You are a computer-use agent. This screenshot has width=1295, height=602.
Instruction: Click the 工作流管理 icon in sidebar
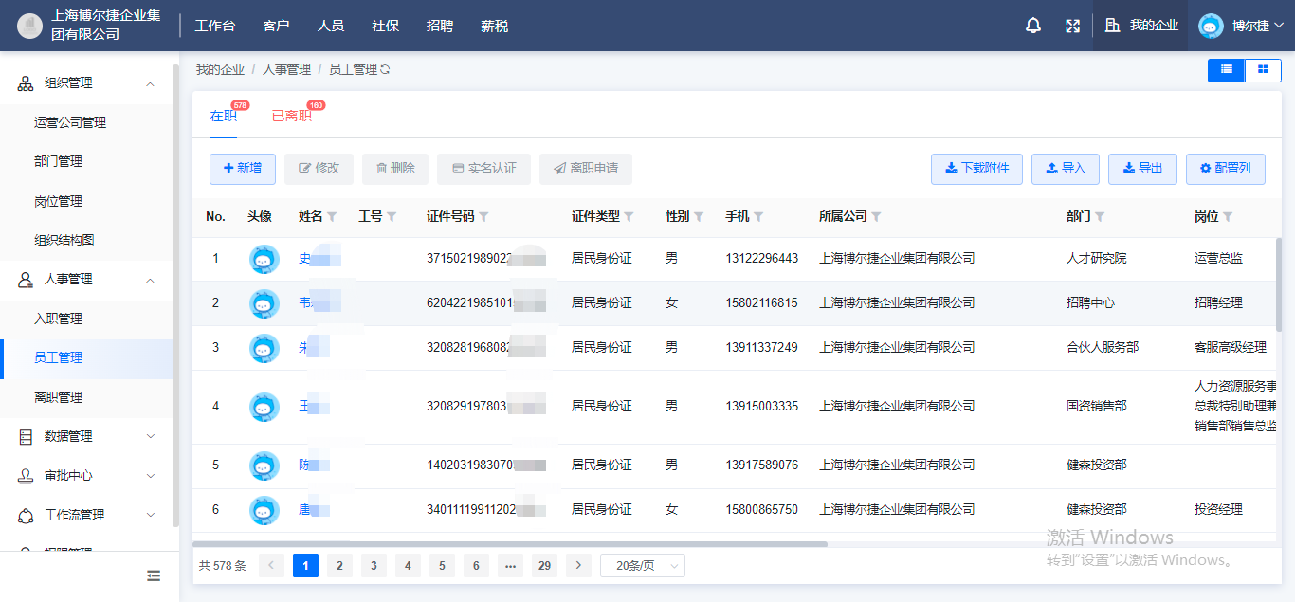point(27,516)
